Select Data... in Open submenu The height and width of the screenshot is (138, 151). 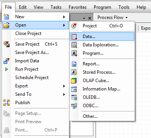(x=102, y=36)
